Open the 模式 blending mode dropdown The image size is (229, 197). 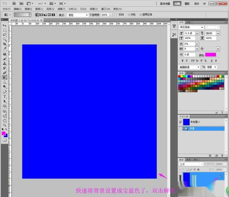tap(78, 15)
